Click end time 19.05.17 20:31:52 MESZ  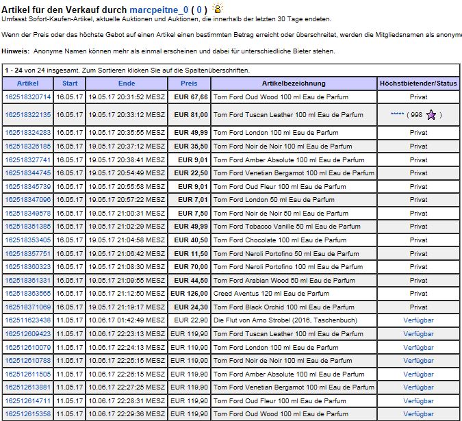point(127,97)
